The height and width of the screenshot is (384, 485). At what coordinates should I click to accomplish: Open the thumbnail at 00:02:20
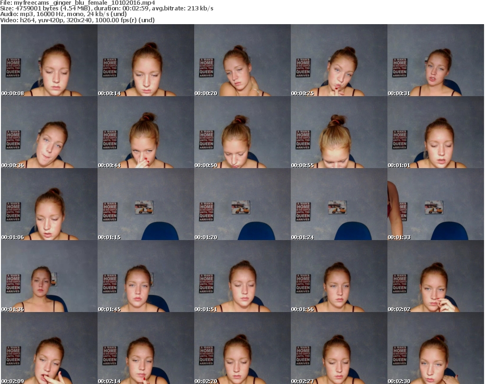pos(242,348)
